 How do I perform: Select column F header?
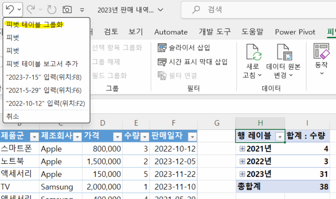(x=173, y=123)
